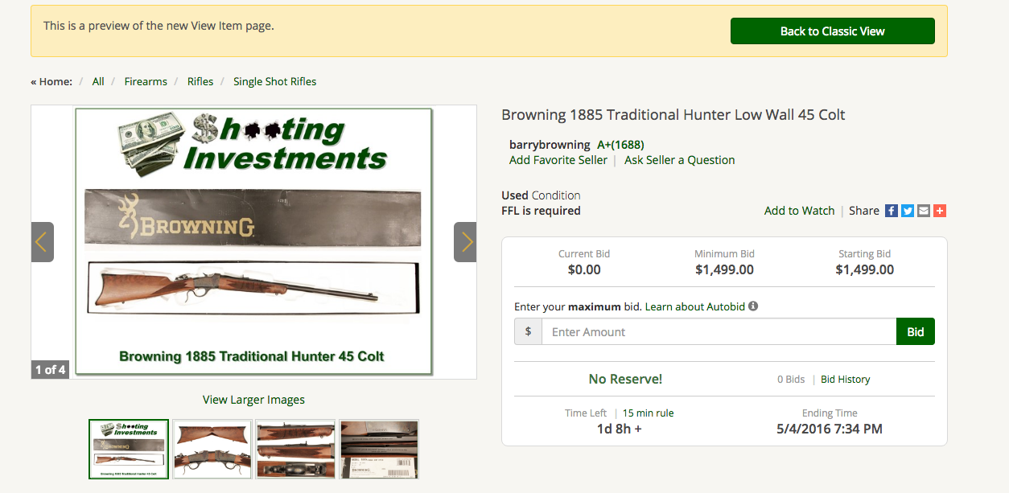The image size is (1009, 493).
Task: Open 15 min rule link
Action: (x=649, y=413)
